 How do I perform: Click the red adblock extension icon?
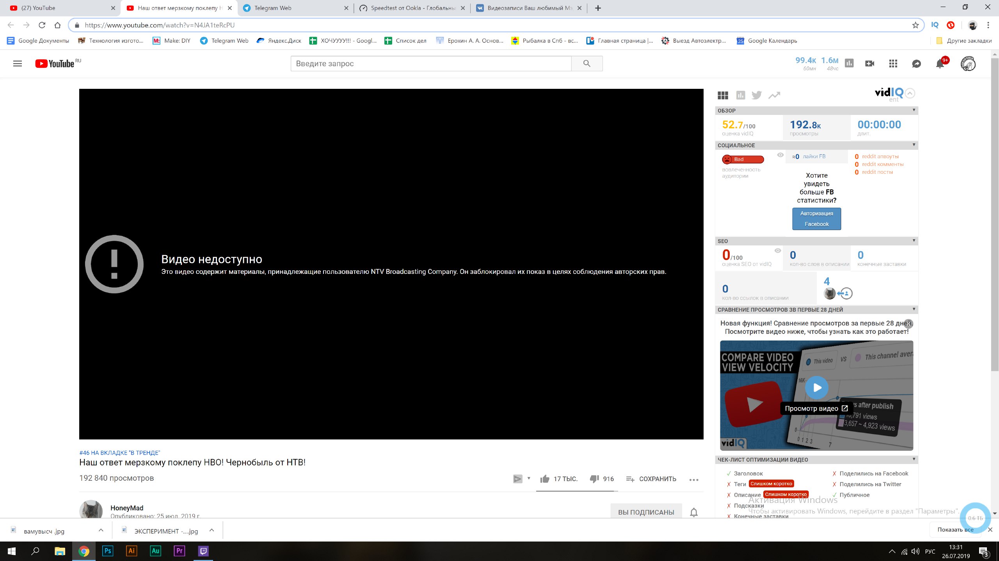click(x=951, y=25)
